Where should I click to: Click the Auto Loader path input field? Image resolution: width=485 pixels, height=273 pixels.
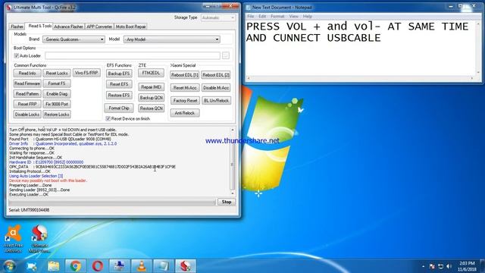[x=133, y=55]
